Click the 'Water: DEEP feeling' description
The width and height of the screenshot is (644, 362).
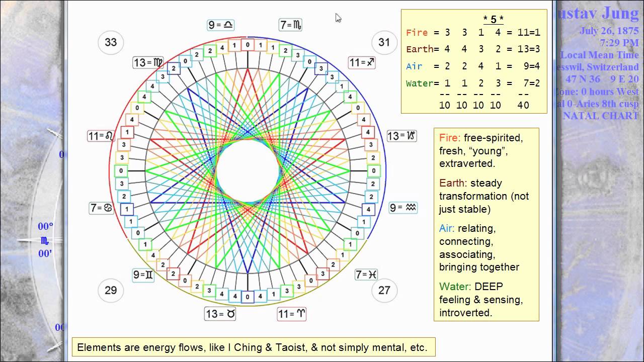(x=481, y=300)
